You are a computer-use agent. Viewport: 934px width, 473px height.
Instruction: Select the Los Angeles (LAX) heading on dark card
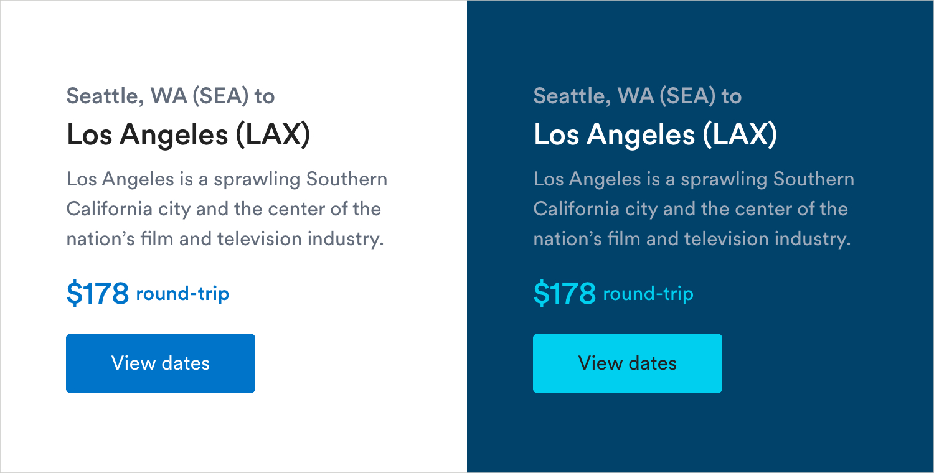click(x=655, y=134)
